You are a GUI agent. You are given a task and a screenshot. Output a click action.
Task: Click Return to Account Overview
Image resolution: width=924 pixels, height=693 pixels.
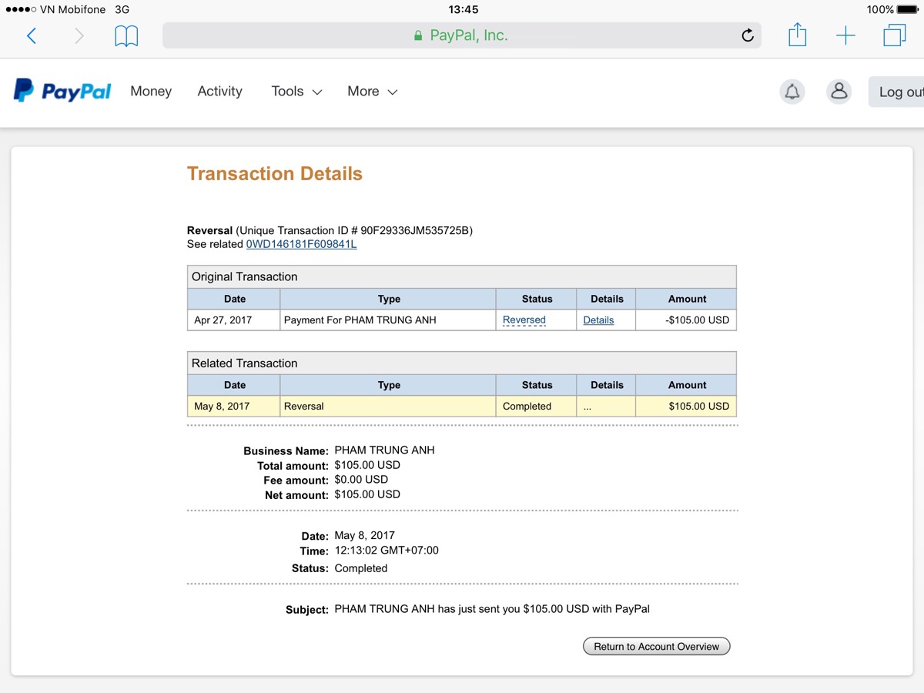656,646
